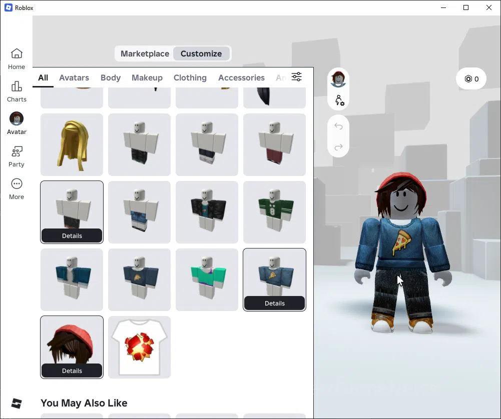Image resolution: width=501 pixels, height=419 pixels.
Task: Open the More menu in the sidebar
Action: [17, 189]
